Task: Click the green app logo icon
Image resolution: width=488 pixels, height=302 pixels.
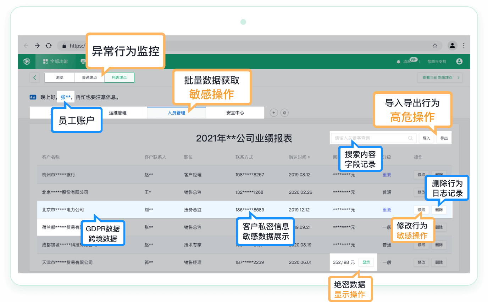Action: click(x=27, y=62)
